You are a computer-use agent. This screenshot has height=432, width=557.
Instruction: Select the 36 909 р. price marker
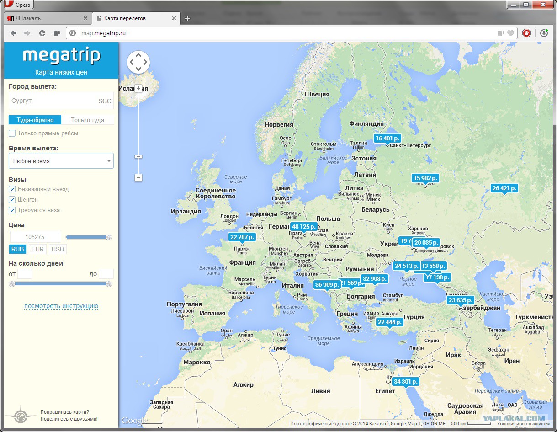pyautogui.click(x=327, y=284)
